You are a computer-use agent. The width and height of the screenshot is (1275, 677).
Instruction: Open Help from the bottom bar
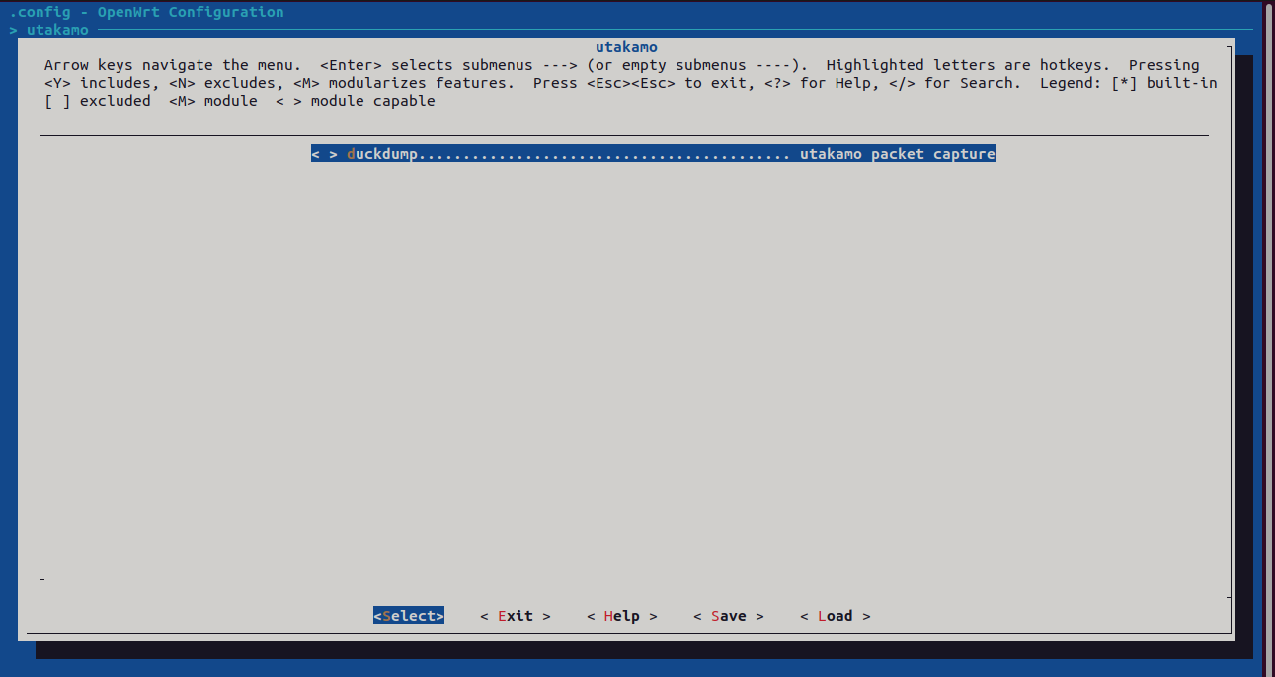(x=622, y=616)
